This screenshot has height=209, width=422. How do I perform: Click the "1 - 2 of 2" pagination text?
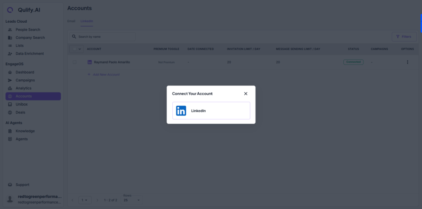(x=110, y=200)
